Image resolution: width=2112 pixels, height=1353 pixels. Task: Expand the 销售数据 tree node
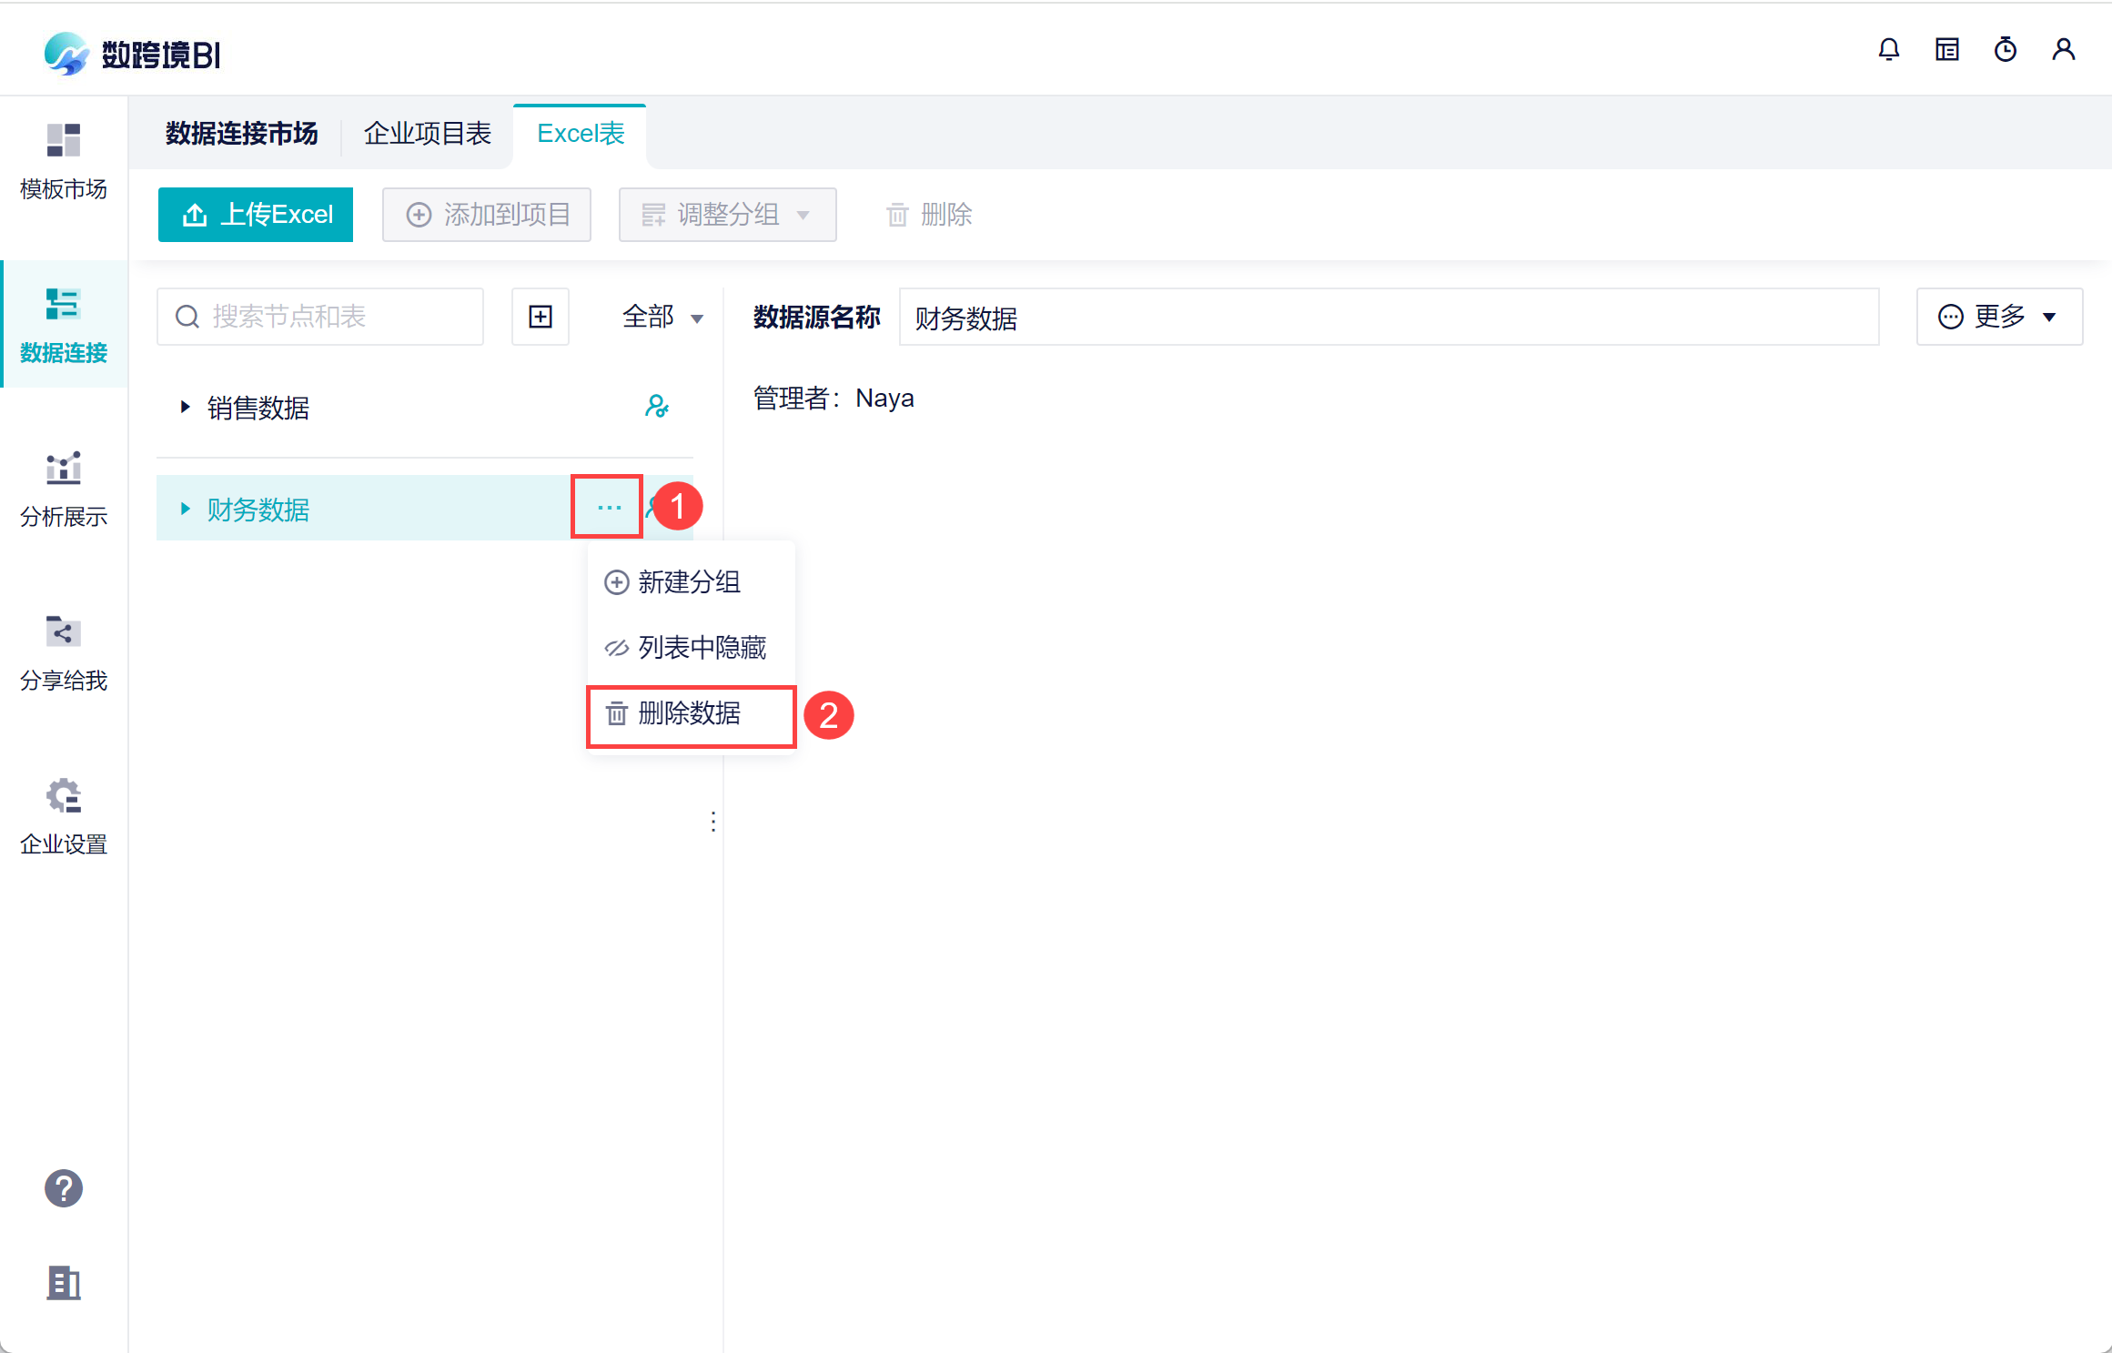coord(186,407)
